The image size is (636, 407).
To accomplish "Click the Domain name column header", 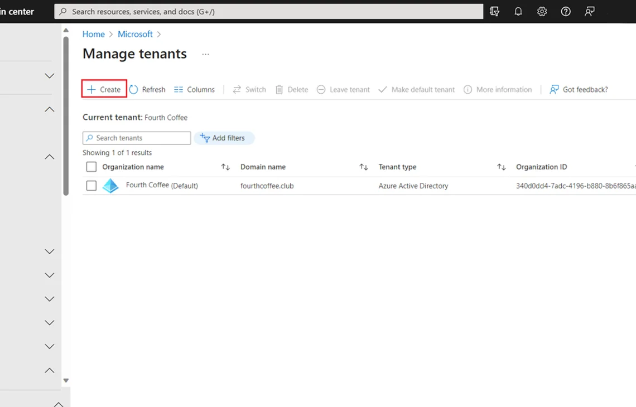I will pyautogui.click(x=263, y=167).
